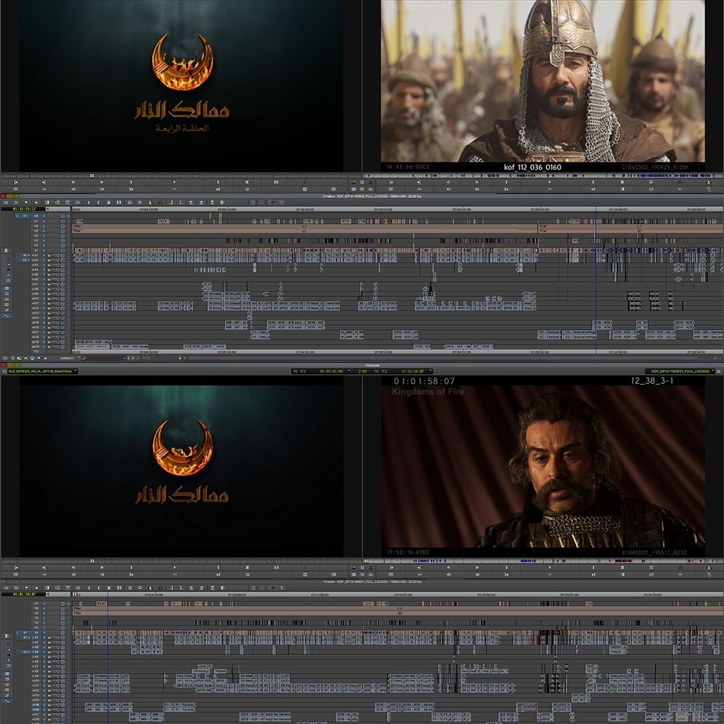Toggle the source V1 track selector in top timeline
This screenshot has height=724, width=724.
click(25, 216)
